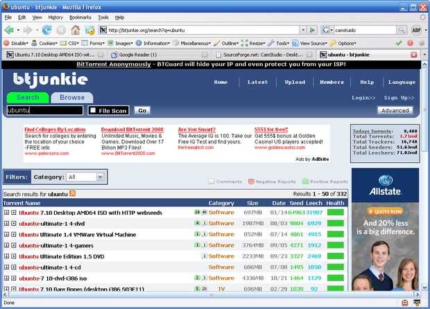This screenshot has height=309, width=430.
Task: Click the vertical scrollbar down arrow
Action: (424, 288)
